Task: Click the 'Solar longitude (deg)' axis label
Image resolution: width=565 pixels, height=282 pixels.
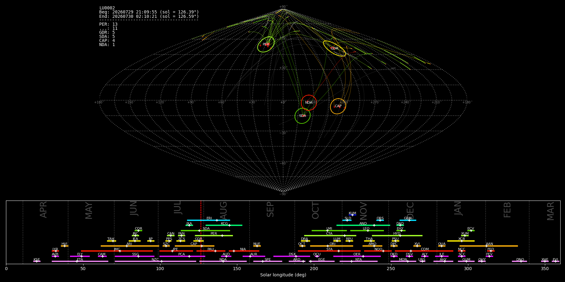Action: pos(283,275)
